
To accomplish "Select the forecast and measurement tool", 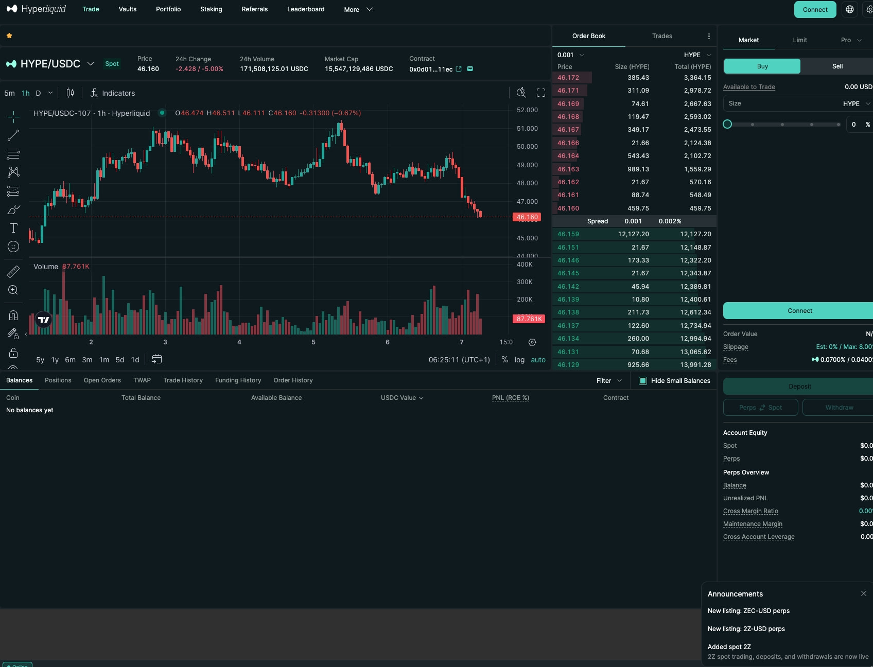I will pos(13,191).
